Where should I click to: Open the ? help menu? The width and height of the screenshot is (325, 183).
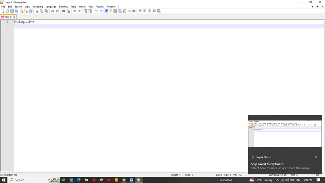[x=119, y=7]
